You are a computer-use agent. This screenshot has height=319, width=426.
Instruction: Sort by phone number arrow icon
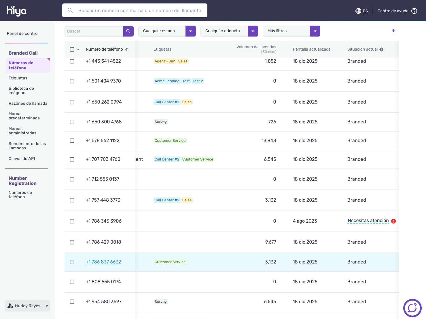pyautogui.click(x=127, y=49)
